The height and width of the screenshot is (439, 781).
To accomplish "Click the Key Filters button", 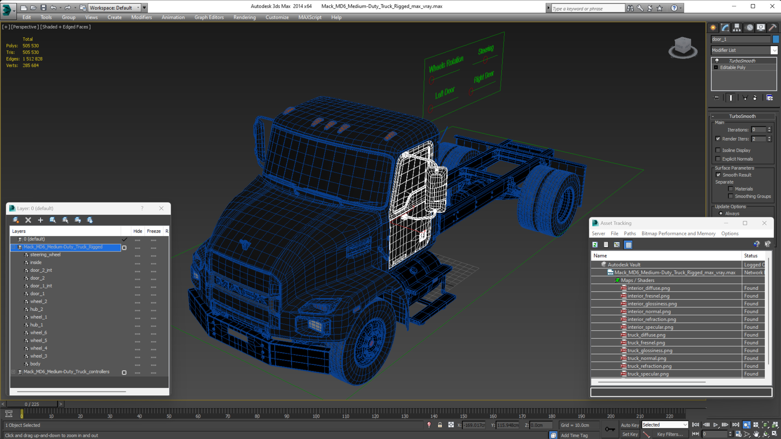I will pyautogui.click(x=670, y=434).
